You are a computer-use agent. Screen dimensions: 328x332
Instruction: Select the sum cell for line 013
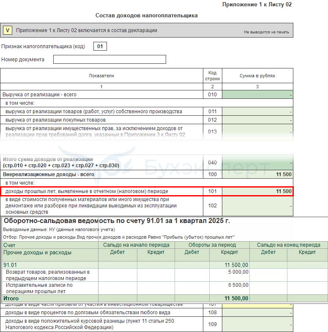(257, 132)
